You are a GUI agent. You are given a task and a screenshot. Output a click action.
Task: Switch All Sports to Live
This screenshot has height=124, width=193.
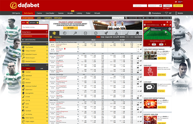click(42, 69)
